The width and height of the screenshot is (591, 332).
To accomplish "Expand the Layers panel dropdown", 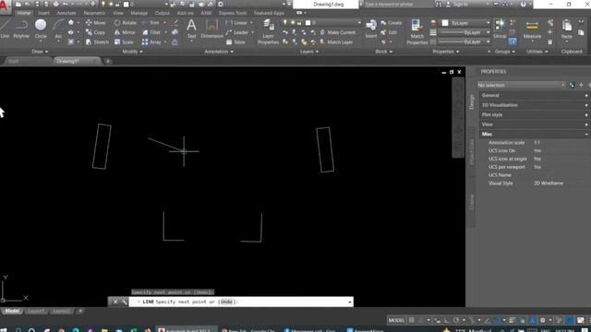I will coord(309,52).
